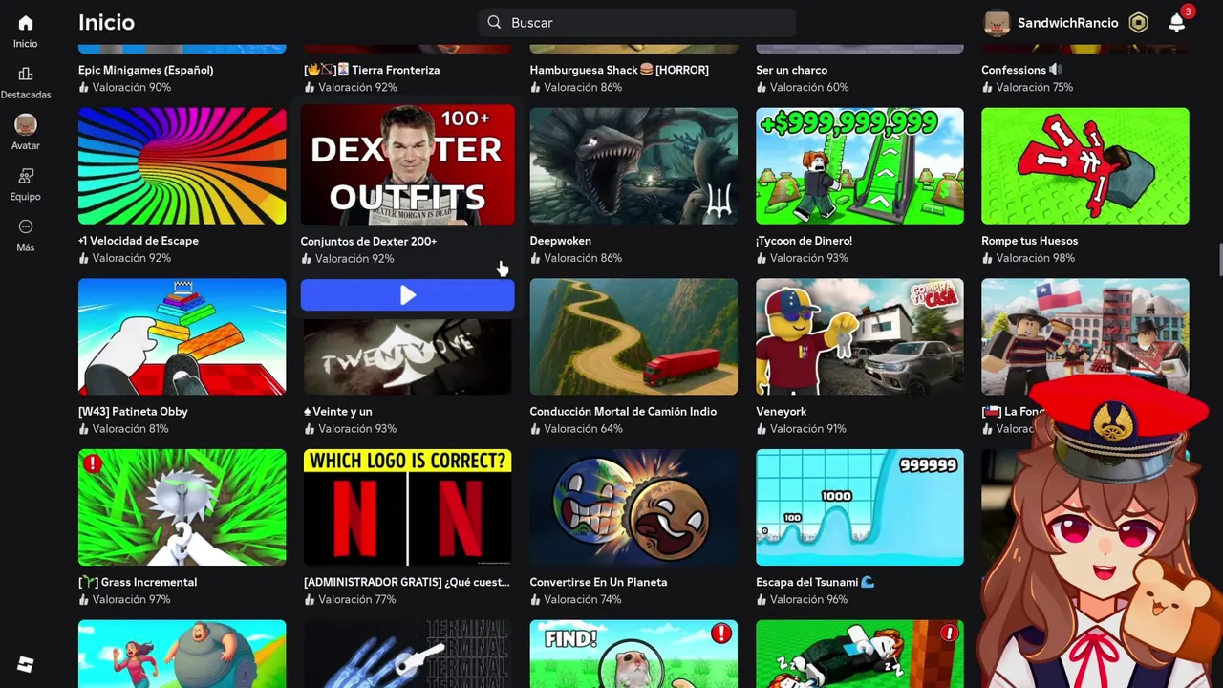
Task: Click the Confessions game title
Action: click(x=1021, y=70)
